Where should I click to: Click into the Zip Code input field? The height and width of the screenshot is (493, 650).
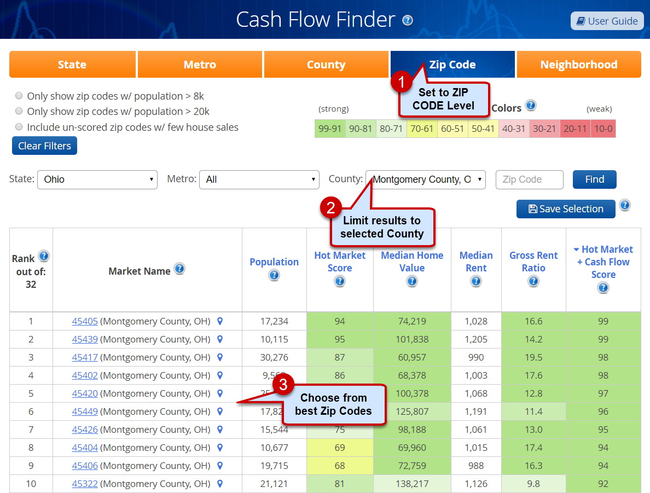pyautogui.click(x=530, y=179)
